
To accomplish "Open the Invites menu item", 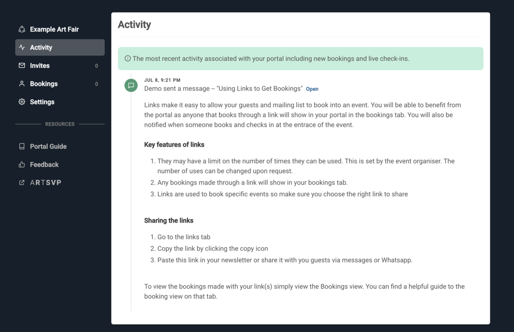I will pyautogui.click(x=40, y=66).
